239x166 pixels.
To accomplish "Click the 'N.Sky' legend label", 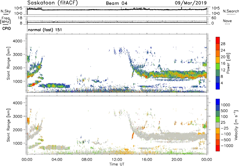I will [x=6, y=11].
